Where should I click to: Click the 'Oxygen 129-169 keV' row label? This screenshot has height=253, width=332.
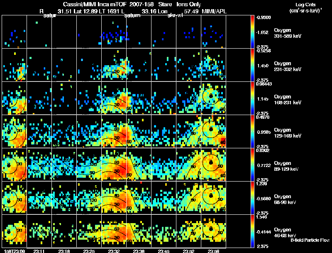pyautogui.click(x=288, y=133)
